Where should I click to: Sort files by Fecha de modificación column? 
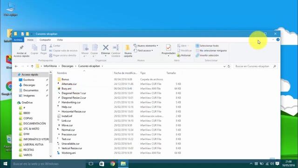(x=125, y=73)
